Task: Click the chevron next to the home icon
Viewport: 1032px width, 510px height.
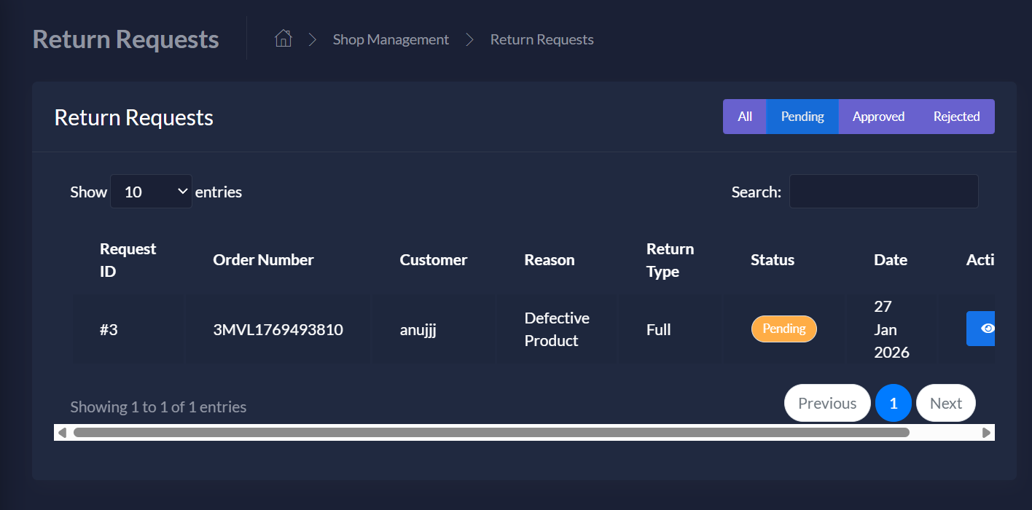Action: (x=312, y=39)
